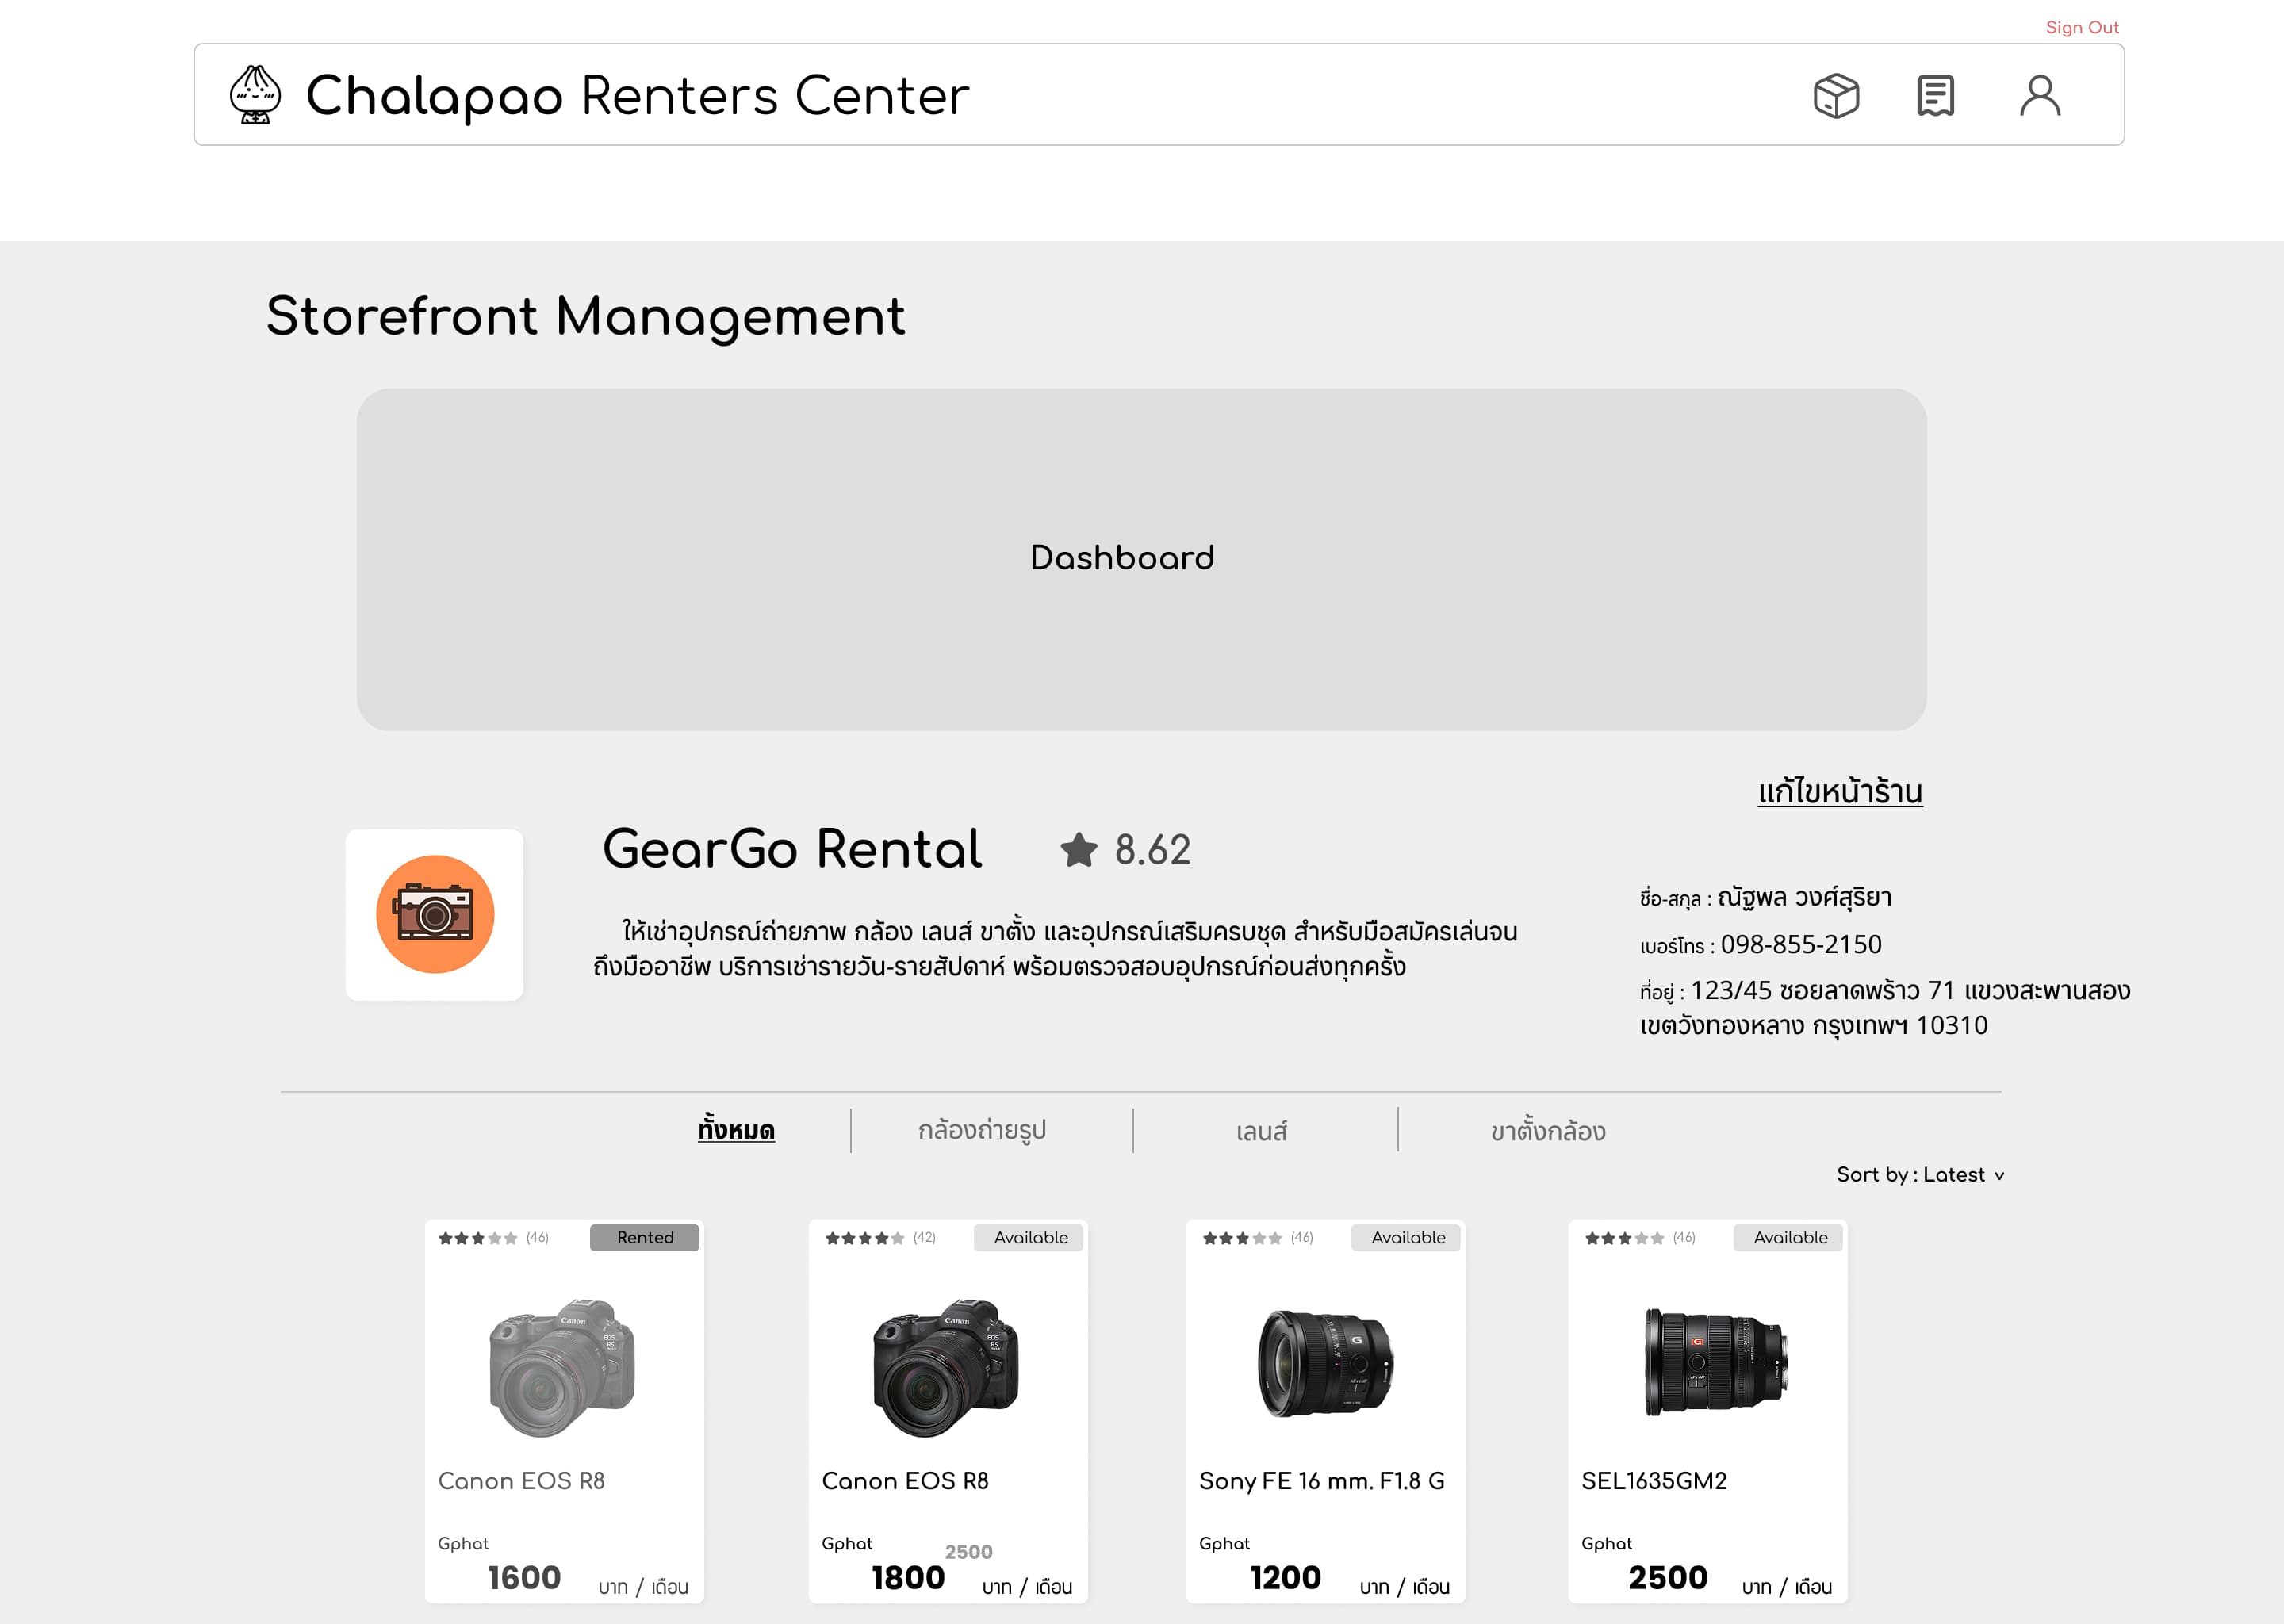Click the แก้ไขหน้าร้าน edit storefront link
This screenshot has height=1624, width=2284.
click(x=1840, y=792)
